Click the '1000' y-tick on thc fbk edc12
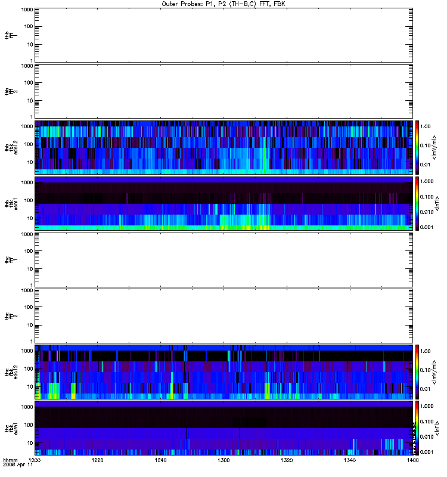 (x=27, y=351)
